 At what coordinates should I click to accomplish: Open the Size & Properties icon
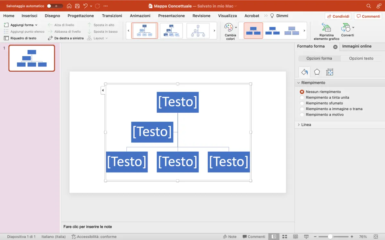pos(329,72)
